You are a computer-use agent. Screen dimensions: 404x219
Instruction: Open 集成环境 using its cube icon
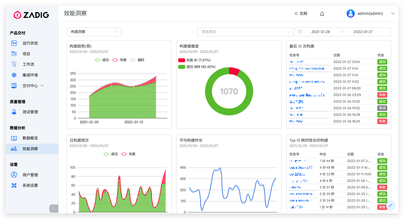pyautogui.click(x=14, y=75)
